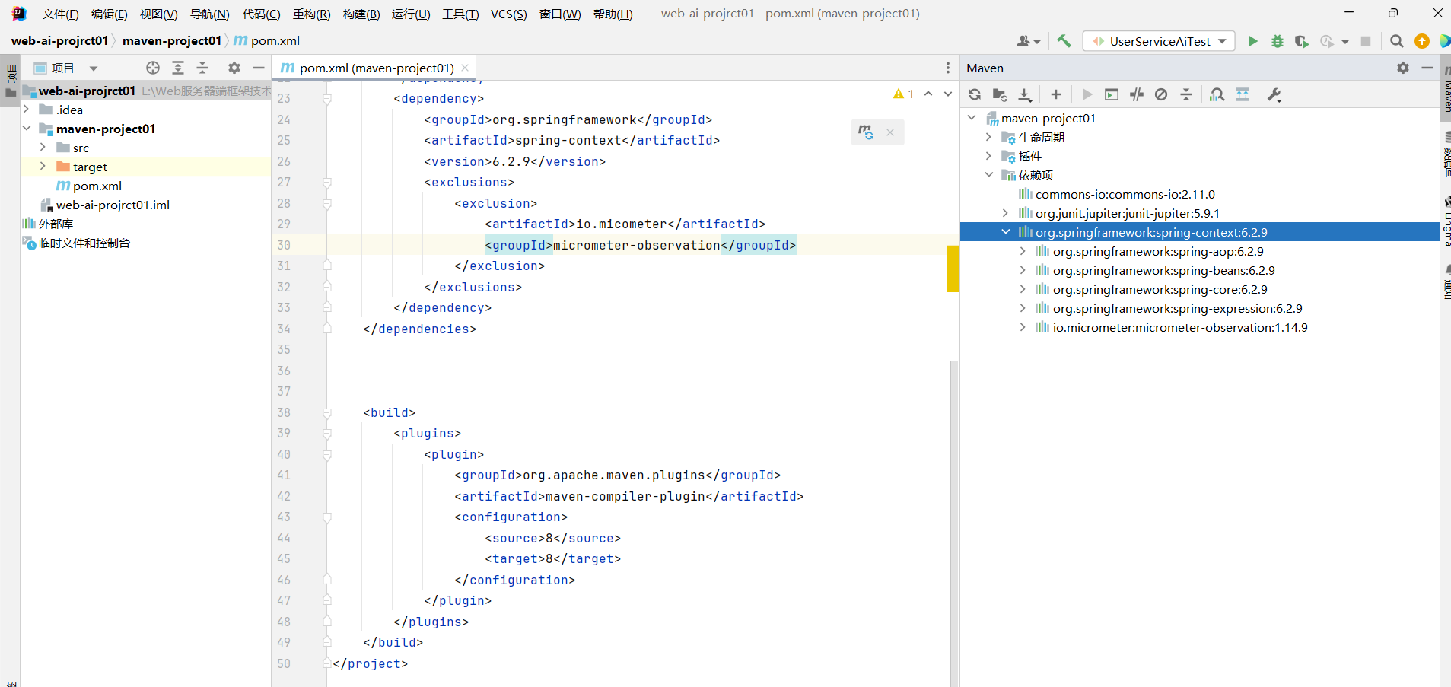Toggle skip tests mode in Maven
This screenshot has width=1451, height=687.
click(x=1161, y=94)
